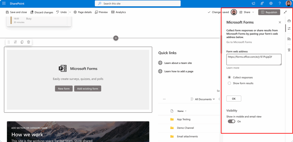
Task: Click the Share button
Action: pyautogui.click(x=245, y=12)
